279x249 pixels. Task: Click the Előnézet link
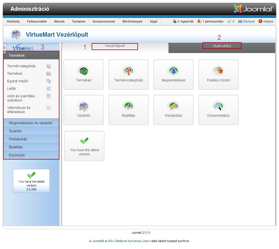249,21
